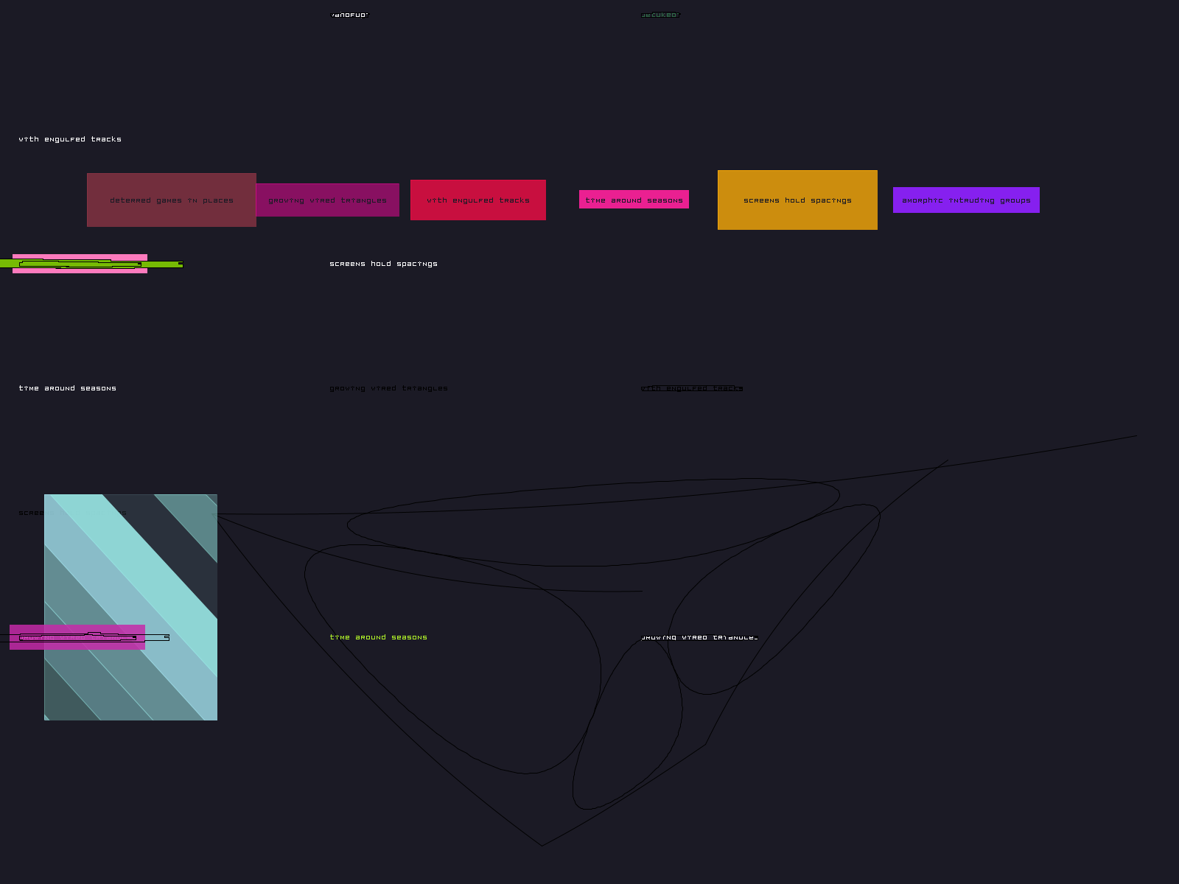Click the pink 'time around seasons' box
Screen dimensions: 1179x884
(634, 200)
